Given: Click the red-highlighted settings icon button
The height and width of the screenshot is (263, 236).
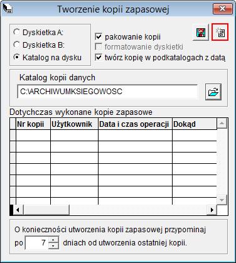Looking at the screenshot, I should click(x=220, y=32).
